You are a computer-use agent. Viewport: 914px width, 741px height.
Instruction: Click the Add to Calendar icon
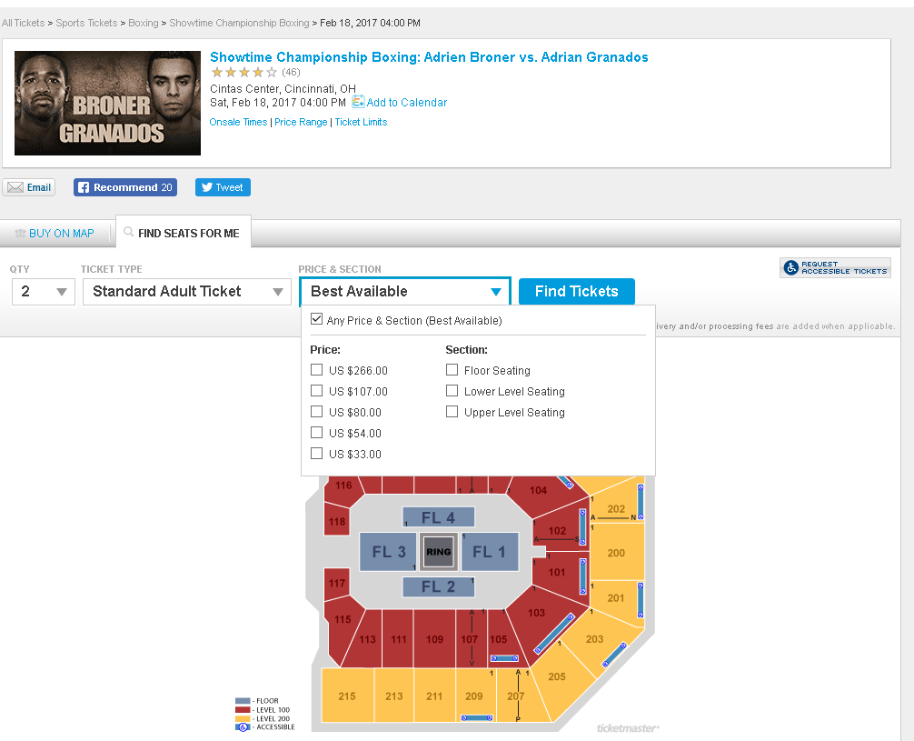(x=358, y=103)
